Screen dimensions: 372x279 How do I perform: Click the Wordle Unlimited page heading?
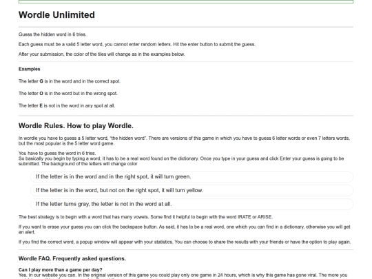56,14
